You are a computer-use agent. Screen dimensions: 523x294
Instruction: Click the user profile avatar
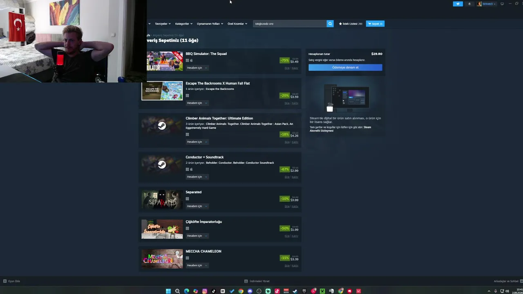click(479, 4)
